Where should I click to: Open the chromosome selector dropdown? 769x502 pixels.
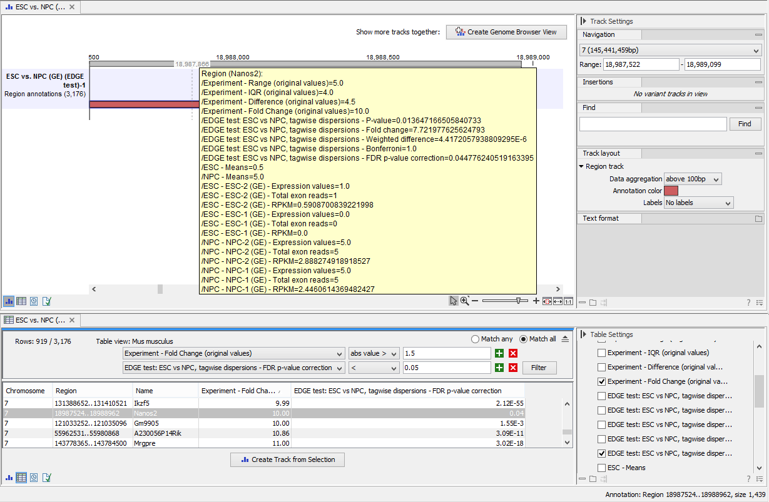pos(670,50)
